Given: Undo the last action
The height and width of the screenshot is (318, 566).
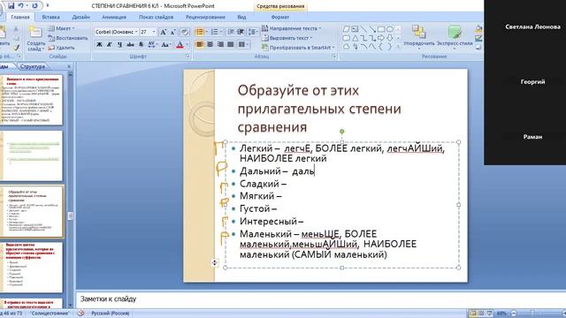Looking at the screenshot, I should coord(21,6).
